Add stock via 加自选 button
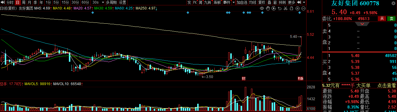The image size is (397, 112). (242, 2)
